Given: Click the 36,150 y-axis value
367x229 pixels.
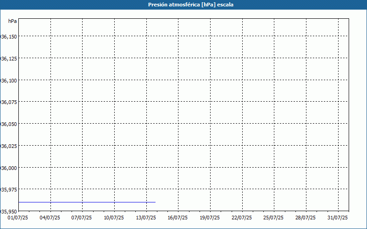Looking at the screenshot, I should coord(8,37).
